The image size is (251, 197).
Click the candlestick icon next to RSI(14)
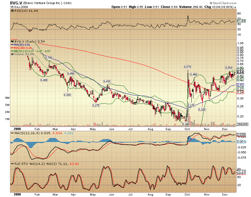pos(12,11)
